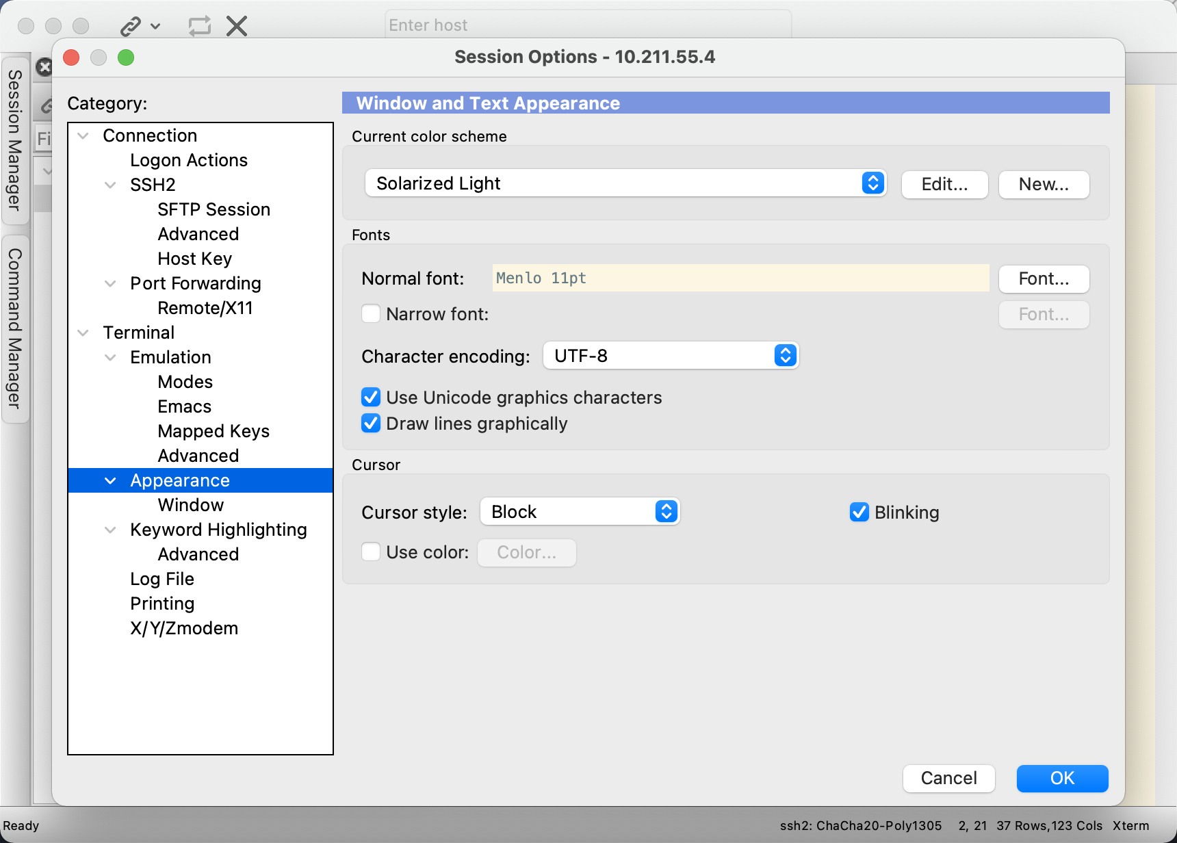
Task: Open the Solarized Light color scheme dropdown
Action: tap(871, 183)
